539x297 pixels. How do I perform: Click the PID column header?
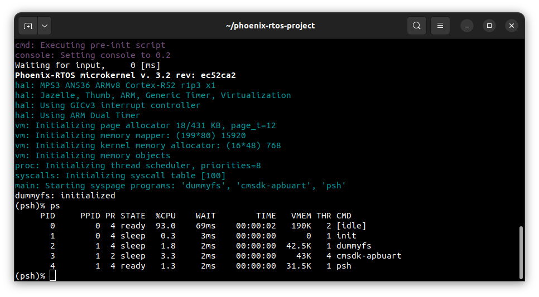pyautogui.click(x=47, y=216)
